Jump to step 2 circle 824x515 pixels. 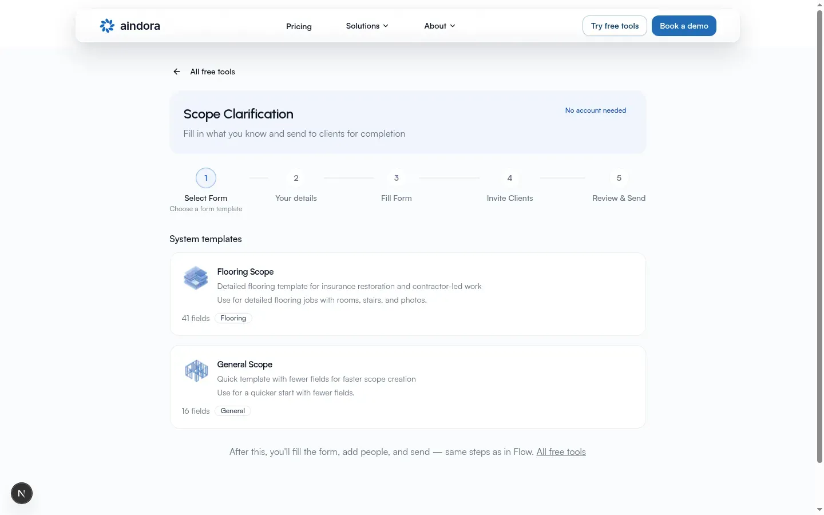click(296, 178)
